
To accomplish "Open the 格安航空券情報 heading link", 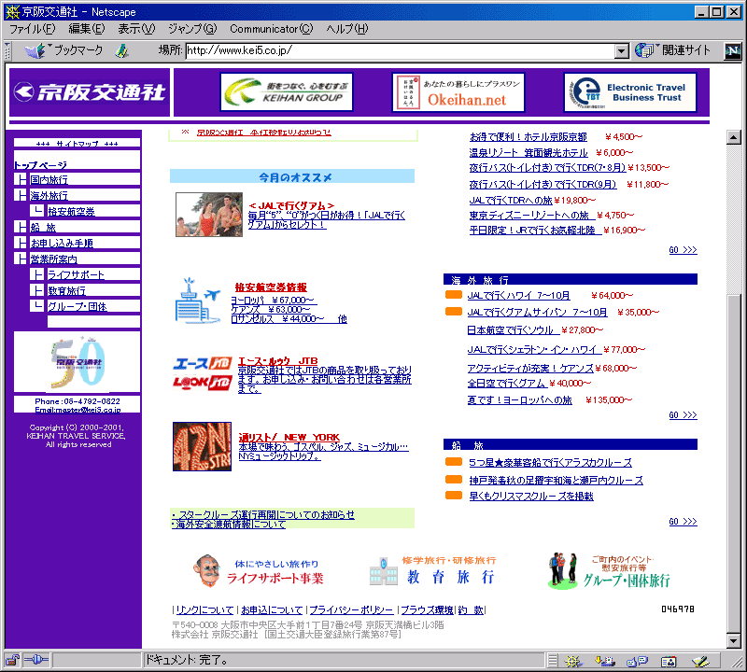I will pos(271,287).
